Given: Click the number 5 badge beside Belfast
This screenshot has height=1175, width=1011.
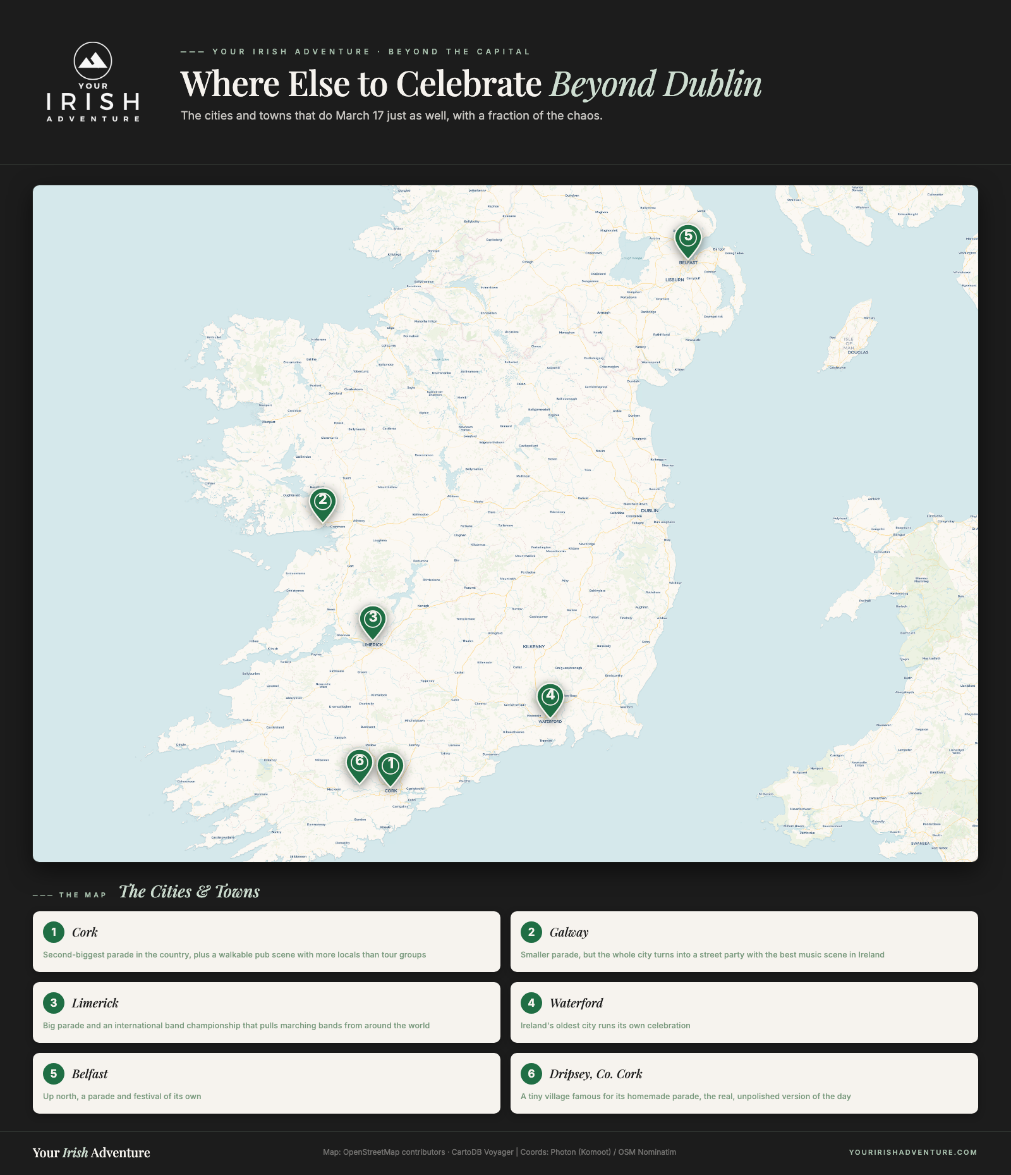Looking at the screenshot, I should pyautogui.click(x=54, y=1073).
